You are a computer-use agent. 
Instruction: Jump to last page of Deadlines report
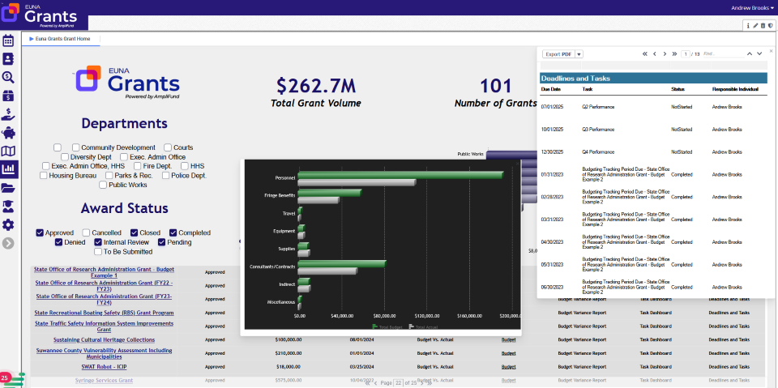tap(674, 53)
